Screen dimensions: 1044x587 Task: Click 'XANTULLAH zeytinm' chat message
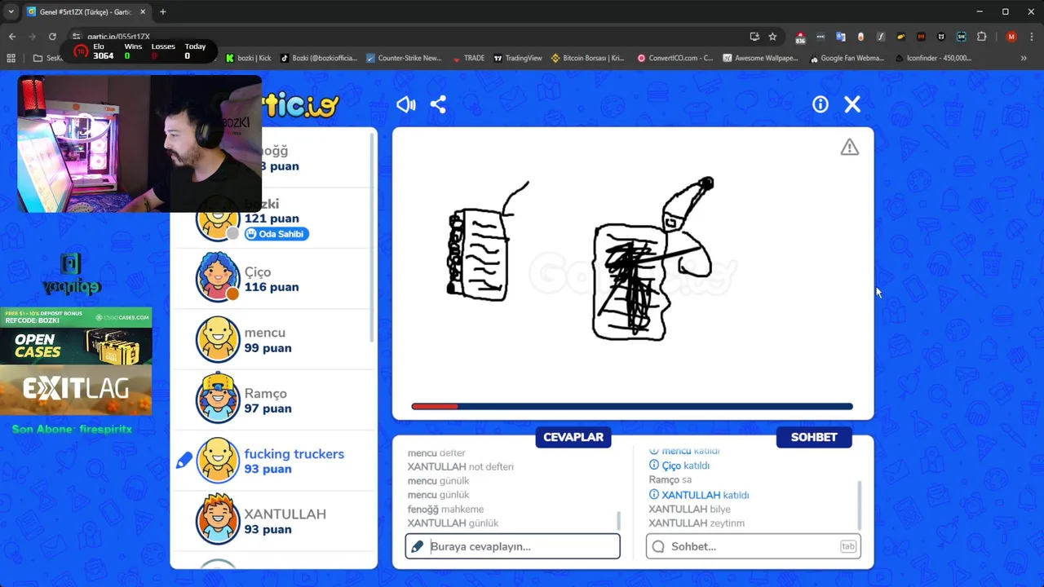tap(697, 523)
